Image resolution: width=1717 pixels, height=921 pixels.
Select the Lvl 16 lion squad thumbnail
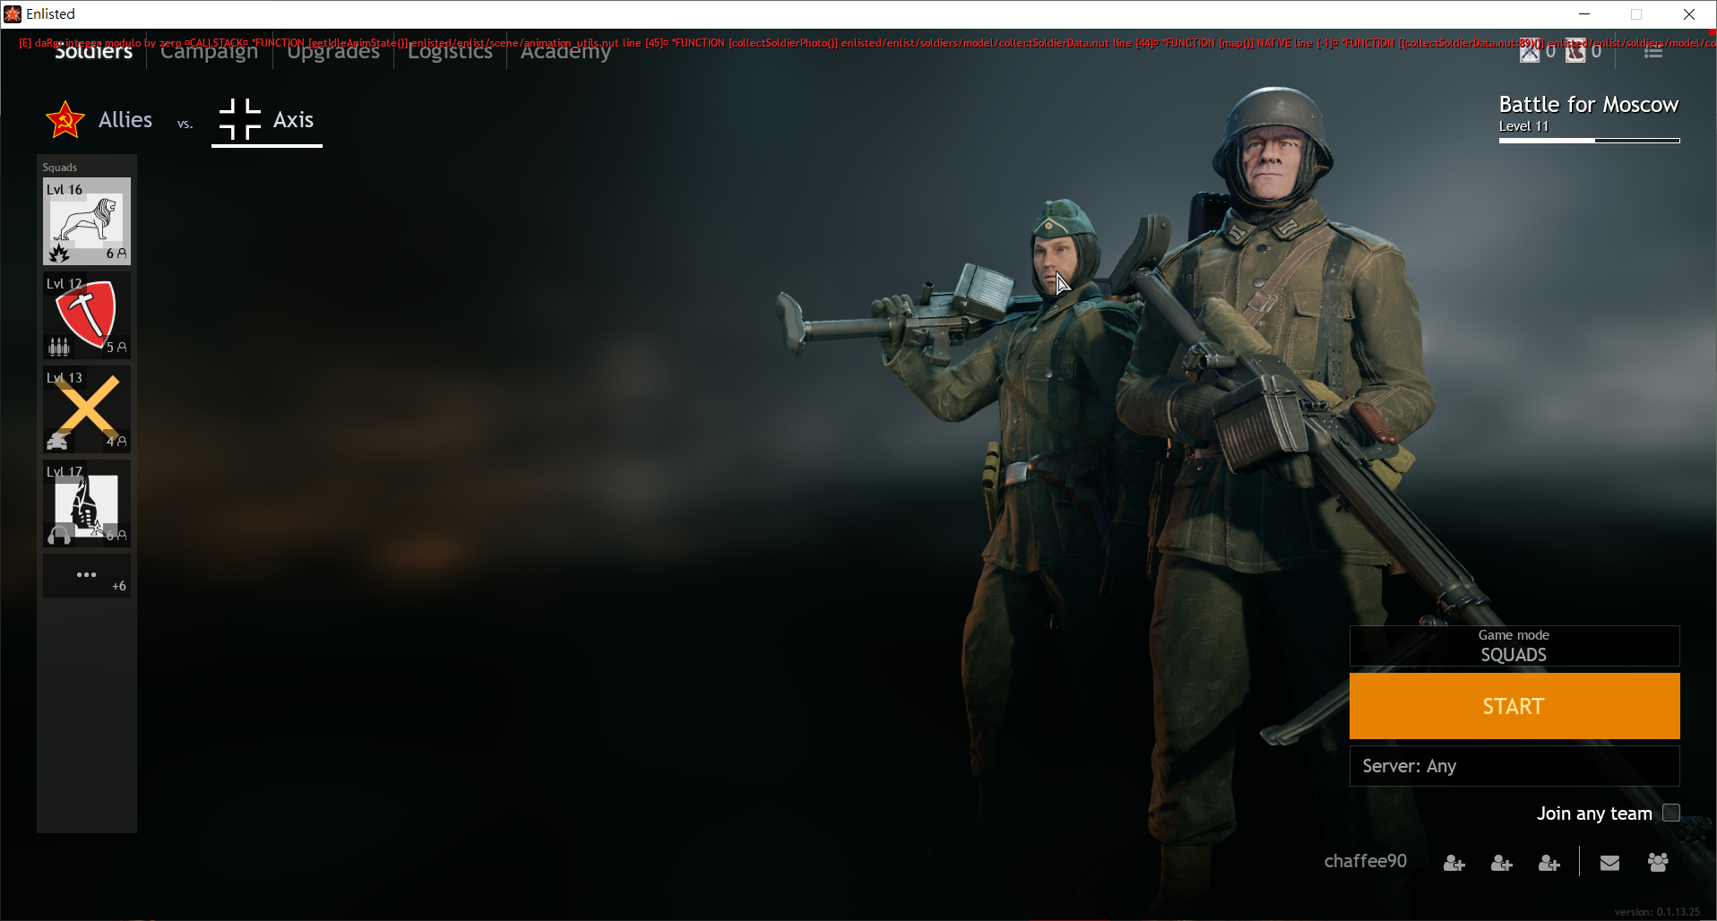[x=87, y=221]
